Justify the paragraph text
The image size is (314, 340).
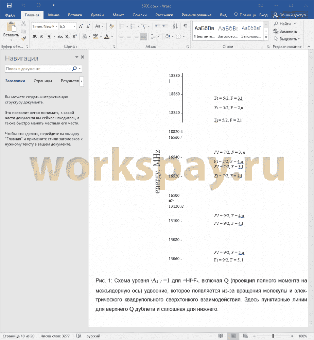tap(143, 36)
